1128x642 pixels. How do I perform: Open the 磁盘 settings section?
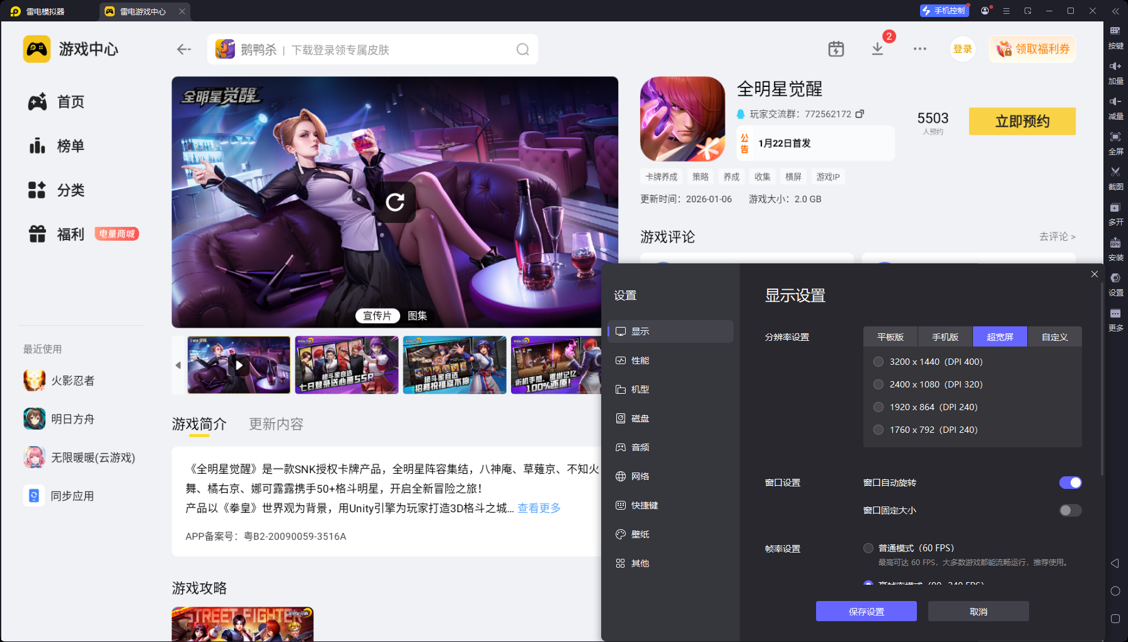click(x=670, y=418)
